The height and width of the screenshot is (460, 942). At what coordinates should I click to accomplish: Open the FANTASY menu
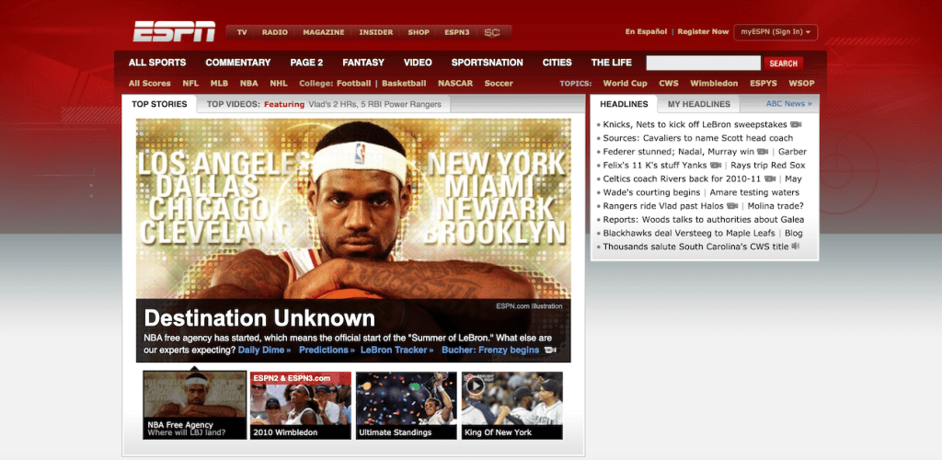coord(363,63)
